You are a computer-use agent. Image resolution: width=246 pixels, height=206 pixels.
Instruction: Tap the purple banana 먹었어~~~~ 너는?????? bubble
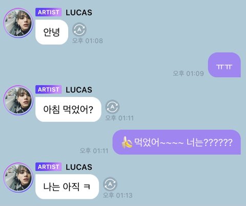click(x=177, y=142)
